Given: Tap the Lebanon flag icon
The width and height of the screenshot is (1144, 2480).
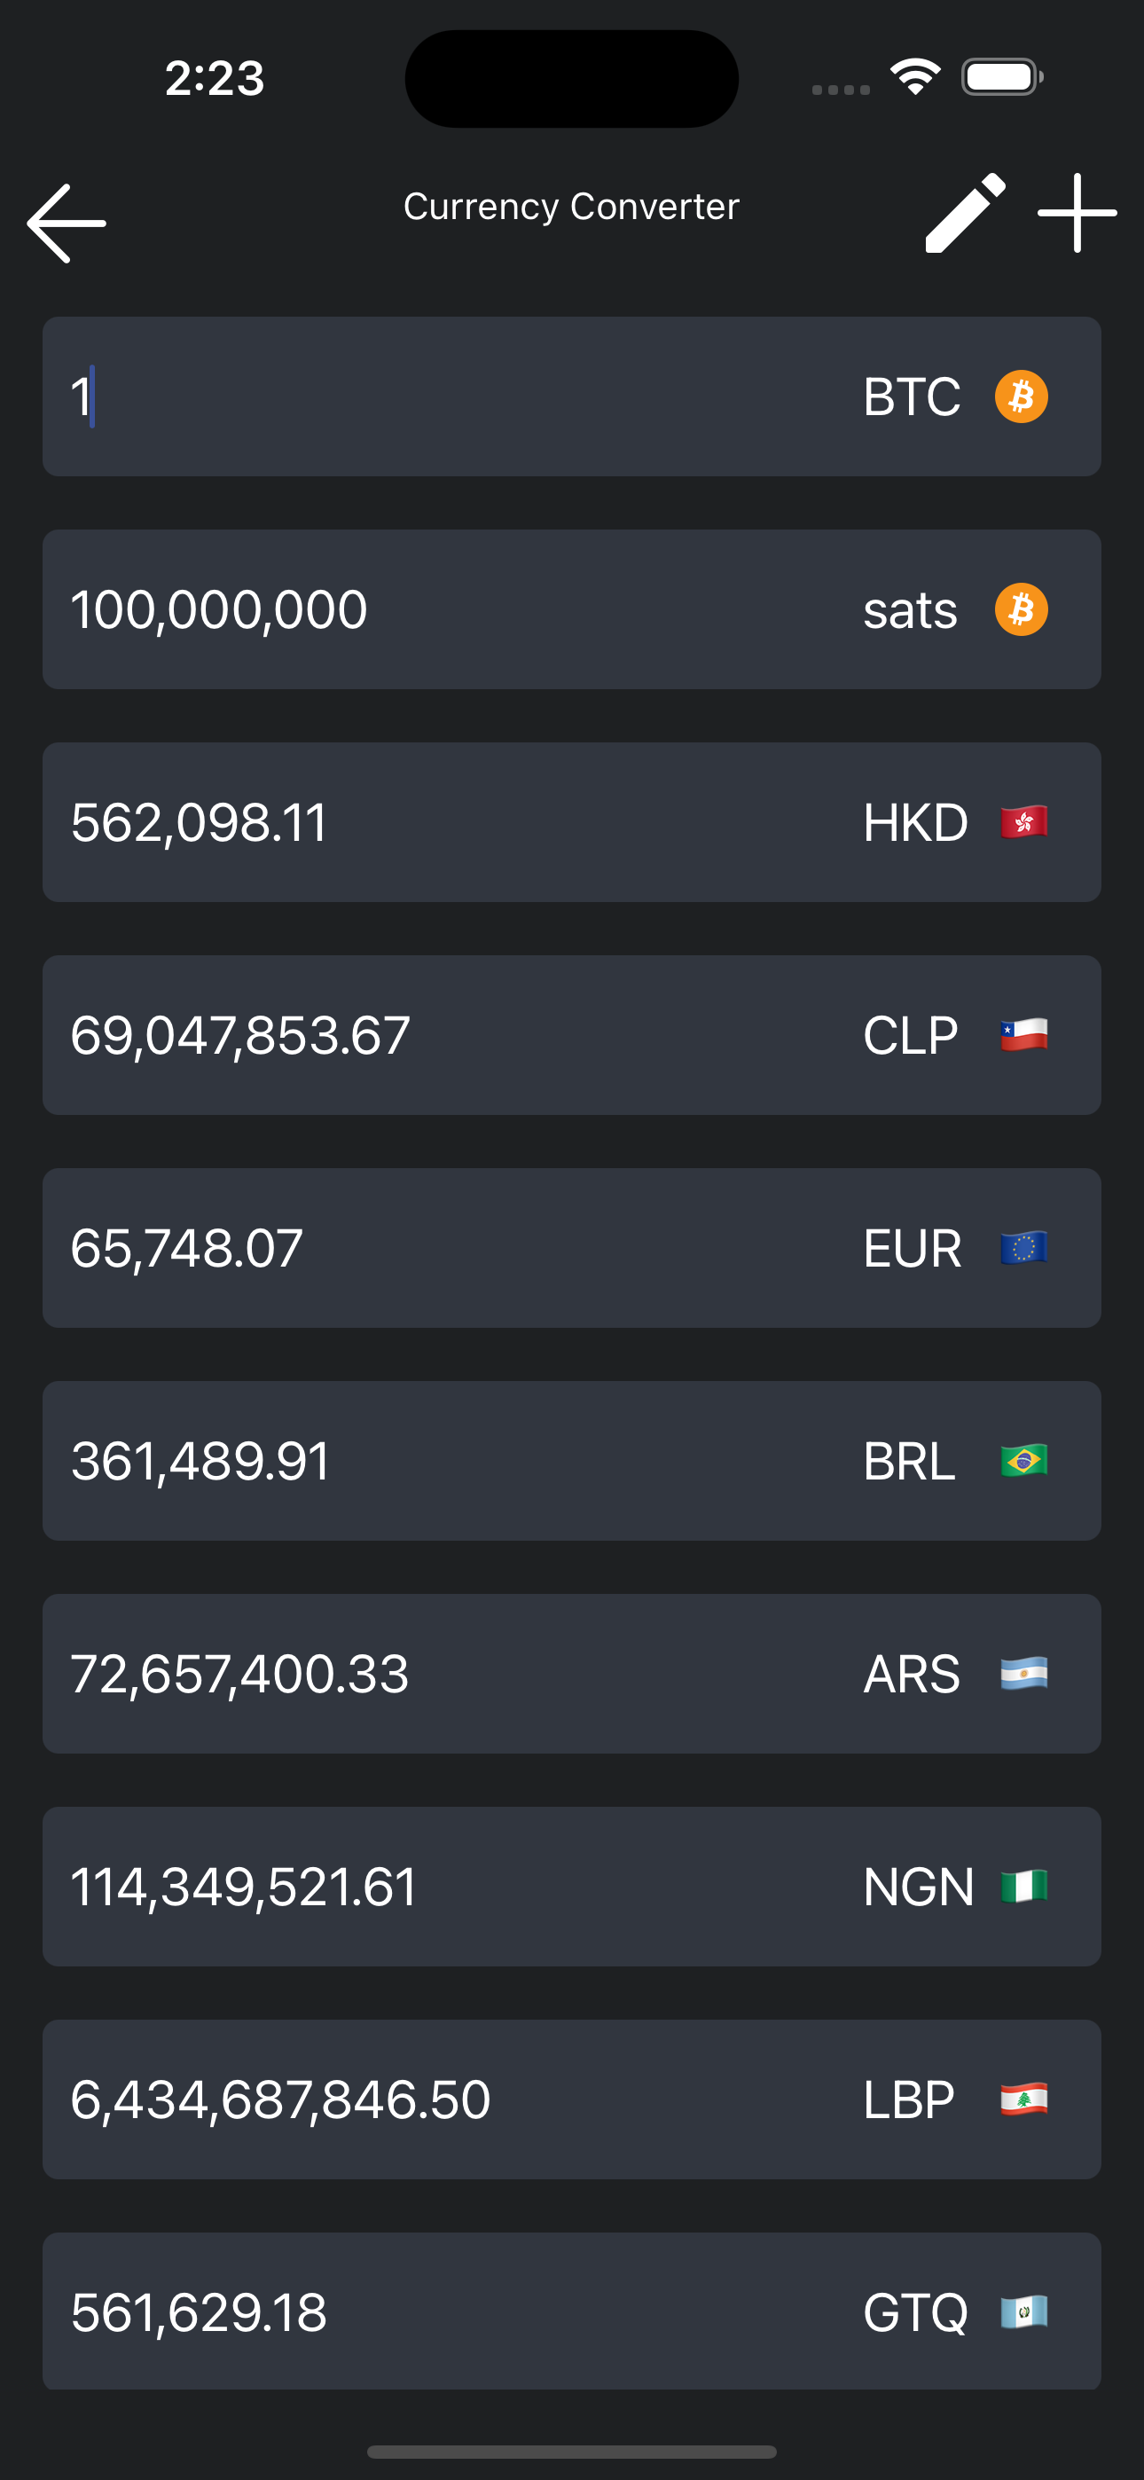Looking at the screenshot, I should pos(1023,2099).
